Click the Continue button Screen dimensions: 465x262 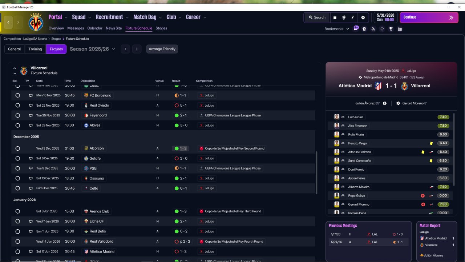click(x=429, y=17)
